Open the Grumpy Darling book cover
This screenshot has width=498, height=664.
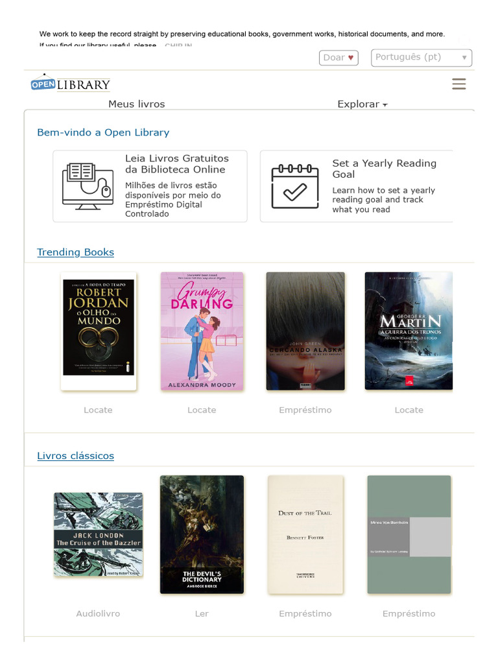[x=202, y=331]
